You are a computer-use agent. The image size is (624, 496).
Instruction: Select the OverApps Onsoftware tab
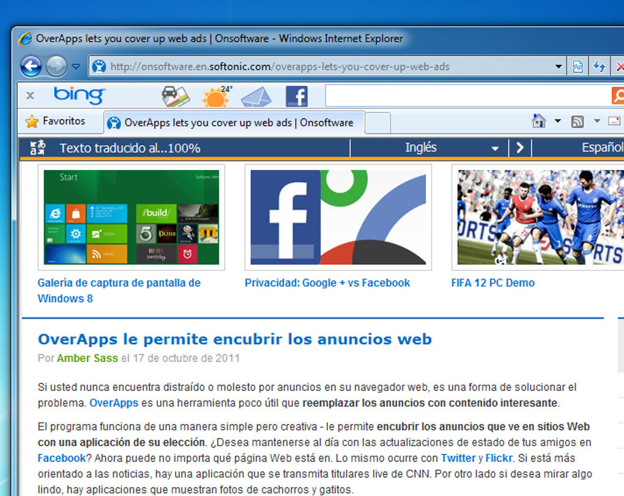point(234,122)
